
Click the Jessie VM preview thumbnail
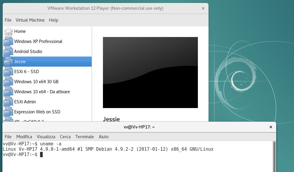click(x=150, y=73)
